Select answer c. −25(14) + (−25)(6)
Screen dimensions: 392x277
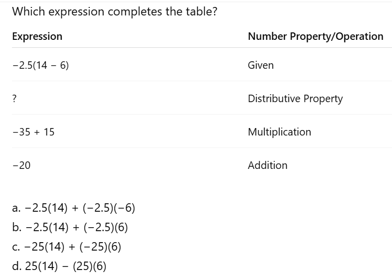coord(66,247)
